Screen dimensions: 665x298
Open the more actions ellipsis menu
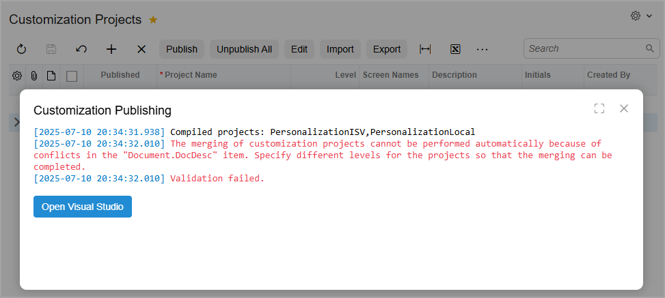pos(483,49)
